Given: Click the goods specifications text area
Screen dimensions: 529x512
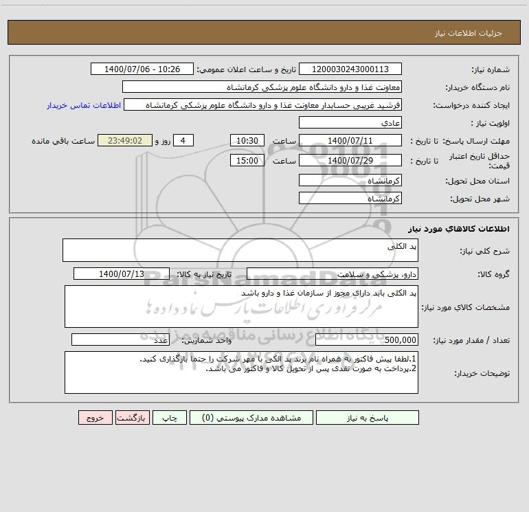Looking at the screenshot, I should tap(241, 307).
